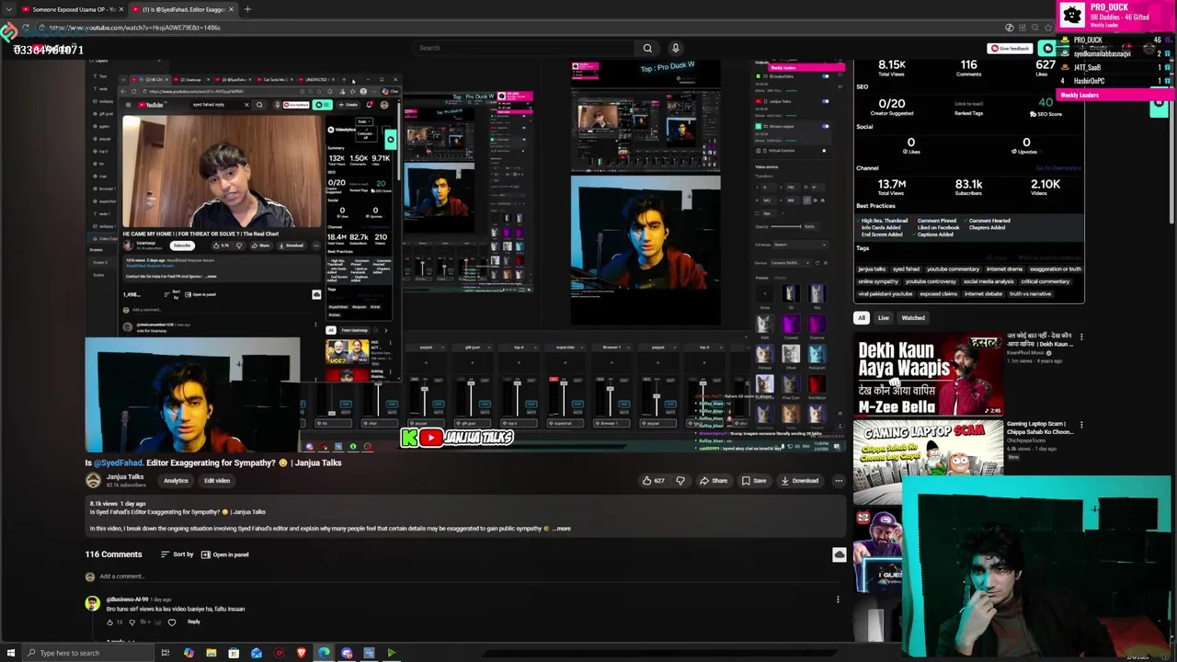Save the video to a playlist
The height and width of the screenshot is (662, 1177).
[x=753, y=481]
